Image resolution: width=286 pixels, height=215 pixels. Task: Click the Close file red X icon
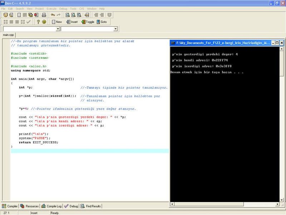click(x=36, y=15)
